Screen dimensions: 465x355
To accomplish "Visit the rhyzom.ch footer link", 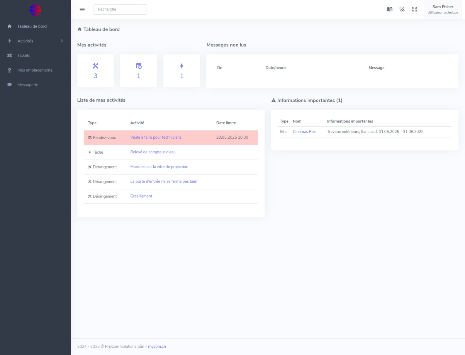I will click(157, 346).
